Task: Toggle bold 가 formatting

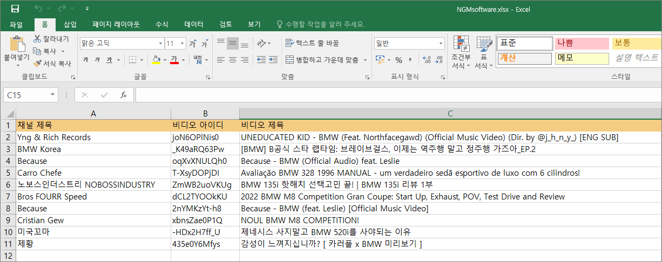Action: (x=85, y=59)
